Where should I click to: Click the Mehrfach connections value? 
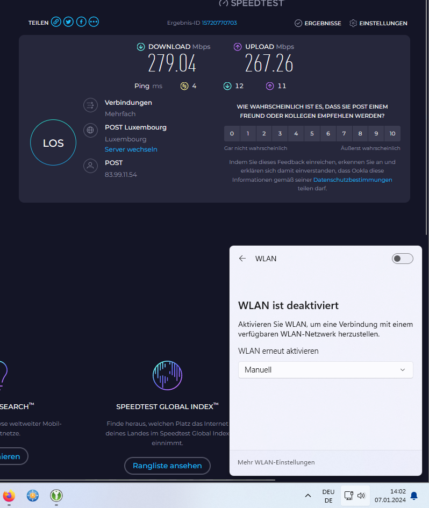(x=120, y=114)
